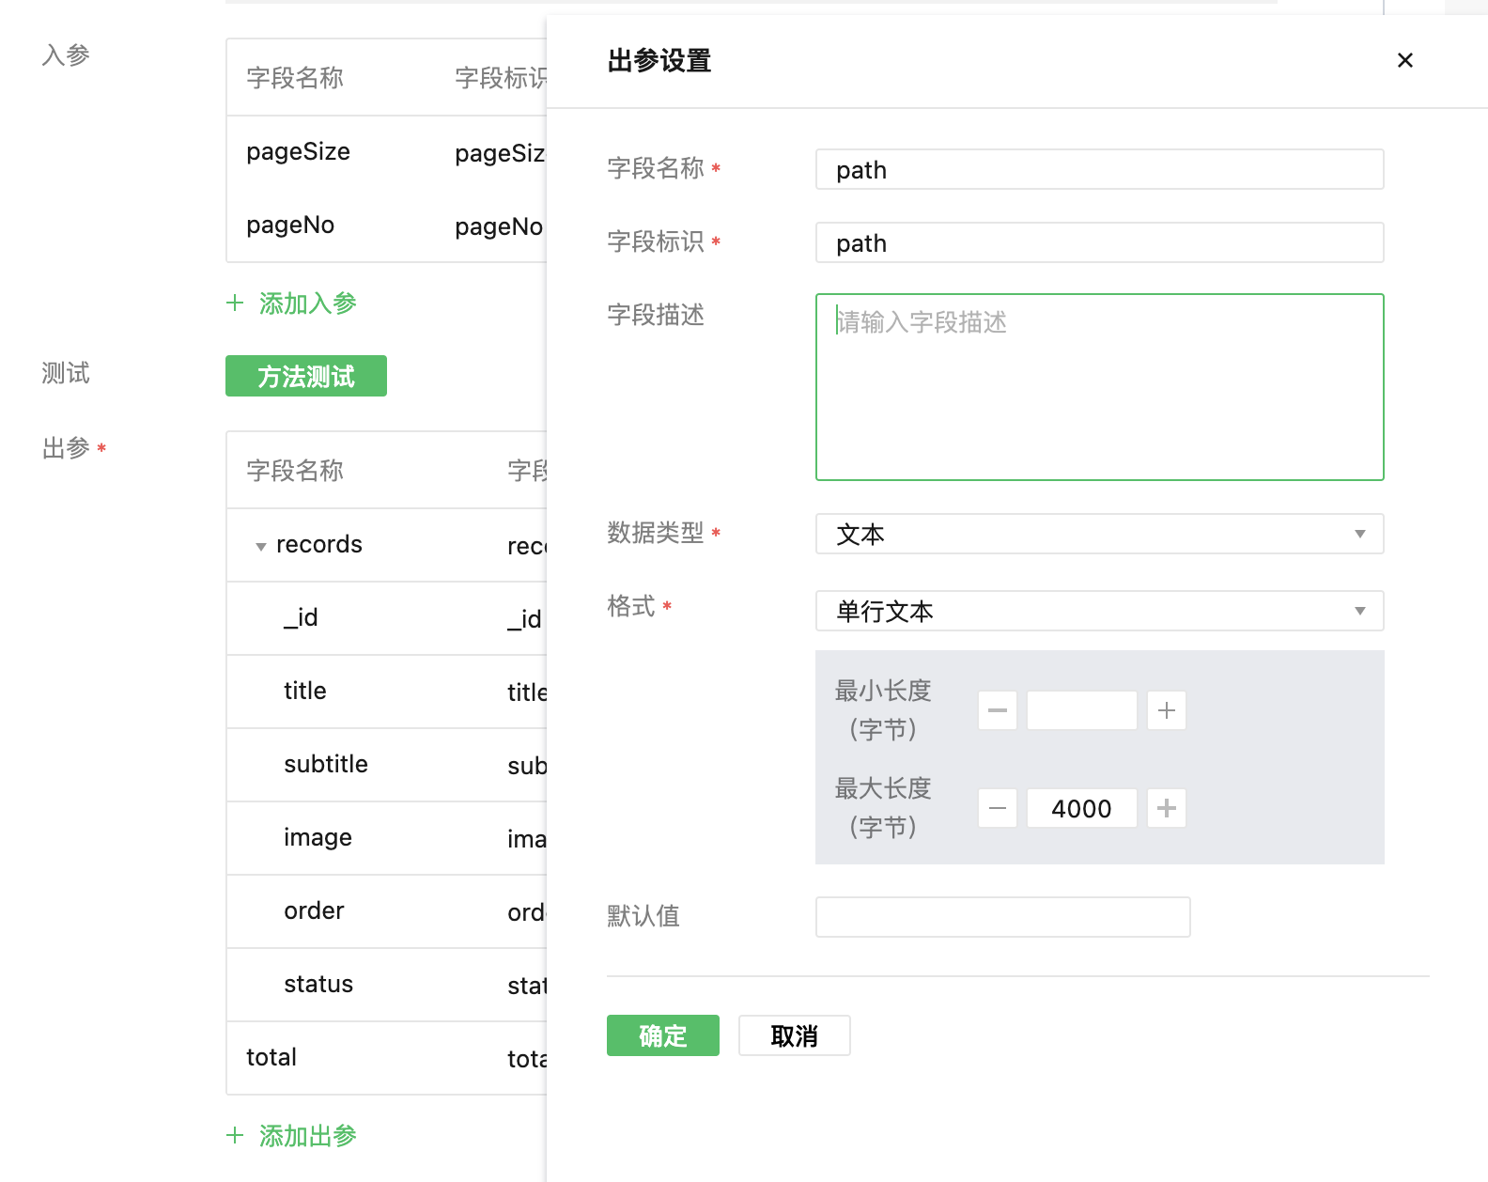Increase the 最大长度 value

click(x=1167, y=808)
